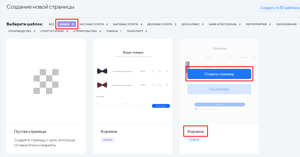The width and height of the screenshot is (300, 157).
Task: Select the НОВОЕ template category
Action: pyautogui.click(x=67, y=24)
